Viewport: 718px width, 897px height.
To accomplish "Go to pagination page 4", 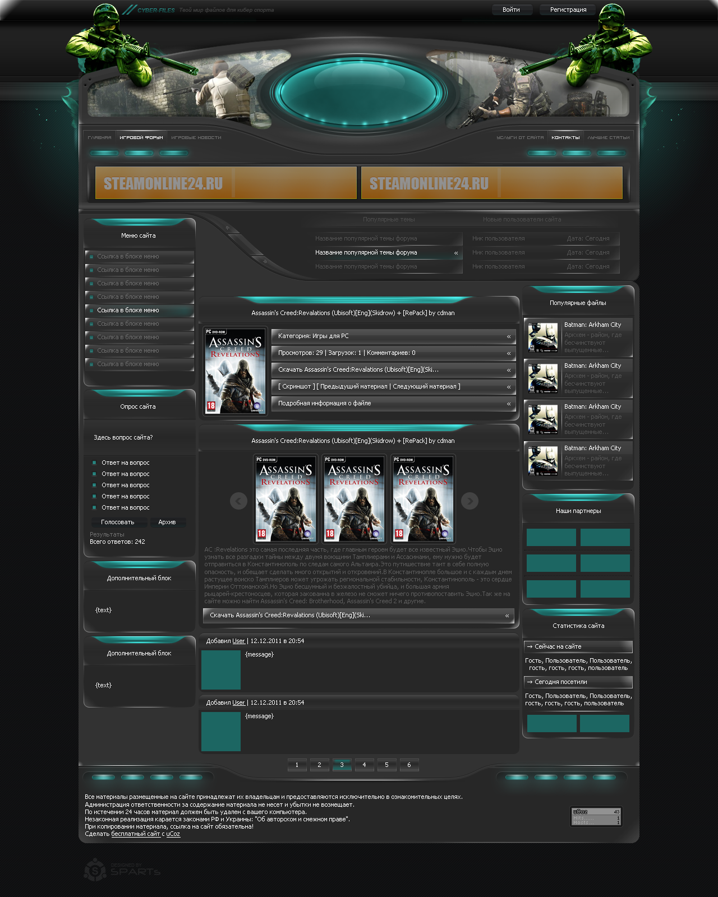I will [x=364, y=765].
